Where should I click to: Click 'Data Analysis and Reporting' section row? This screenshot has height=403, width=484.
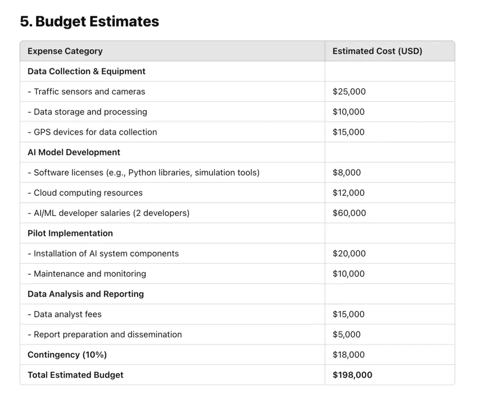(x=237, y=294)
